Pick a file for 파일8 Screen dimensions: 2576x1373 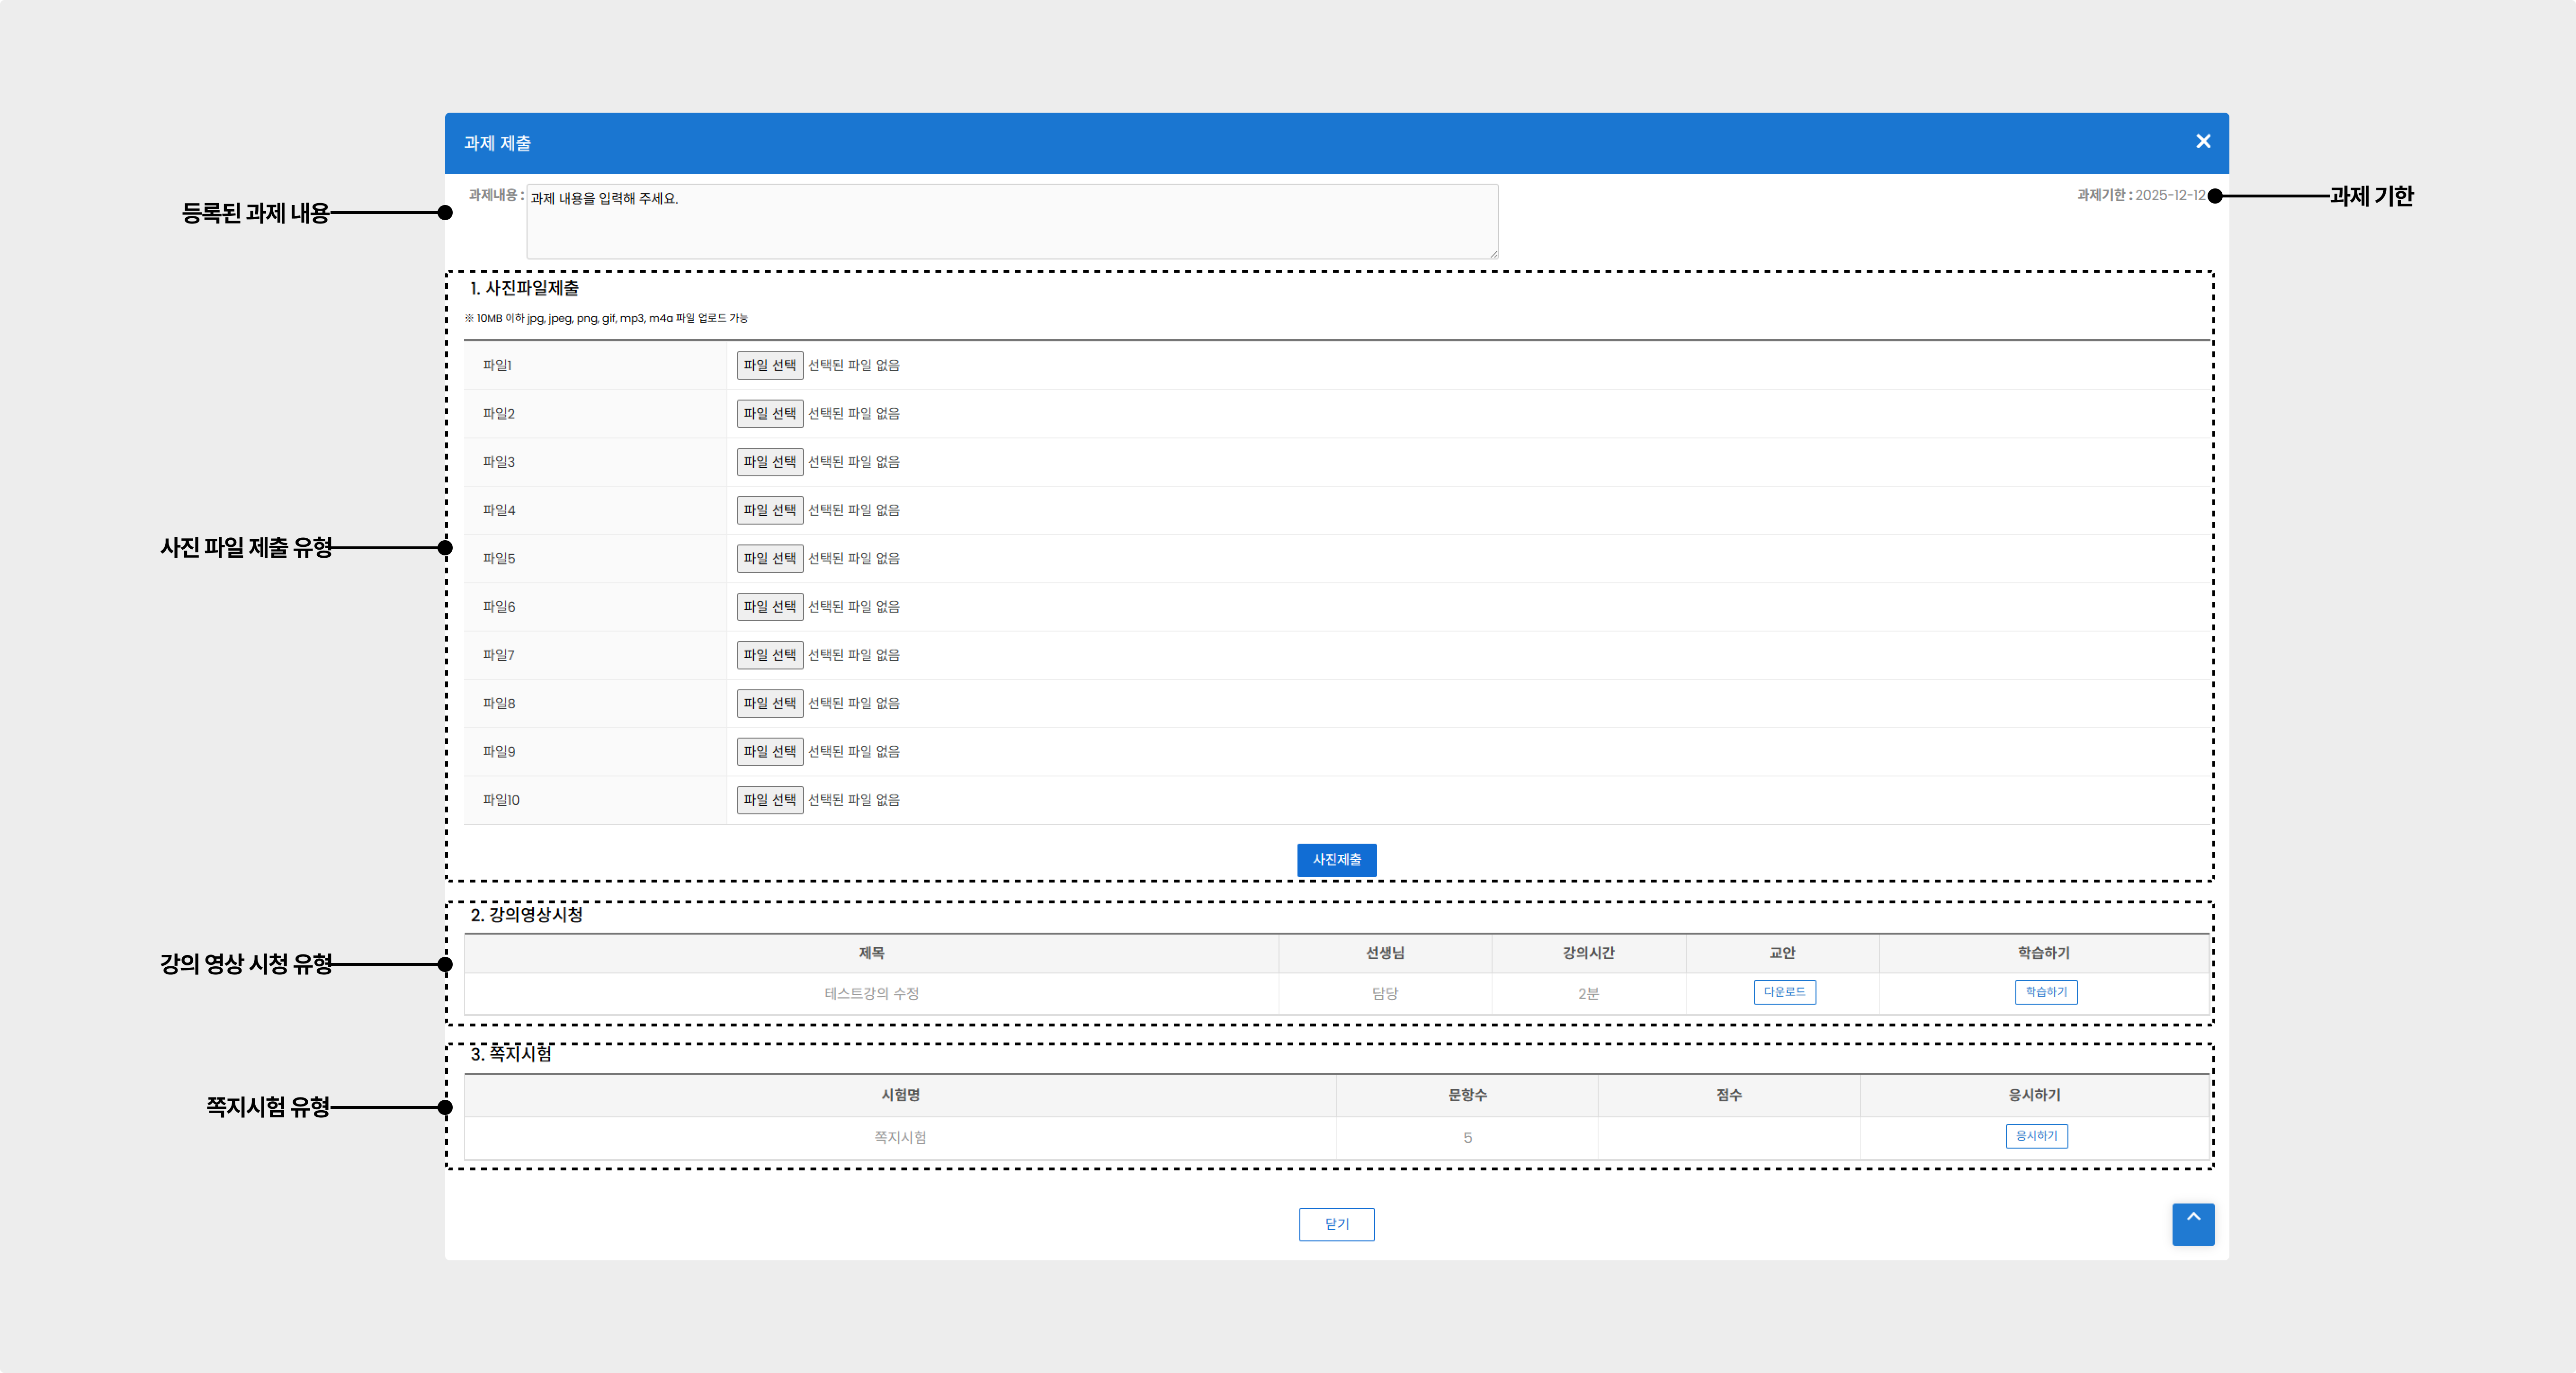tap(769, 703)
